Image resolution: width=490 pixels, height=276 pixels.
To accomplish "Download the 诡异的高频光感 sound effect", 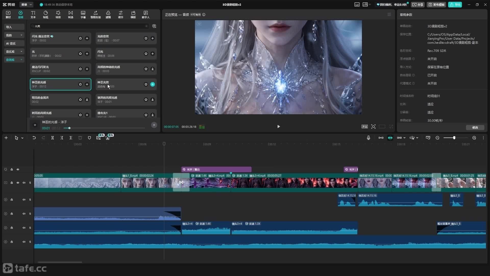I will pos(153,100).
